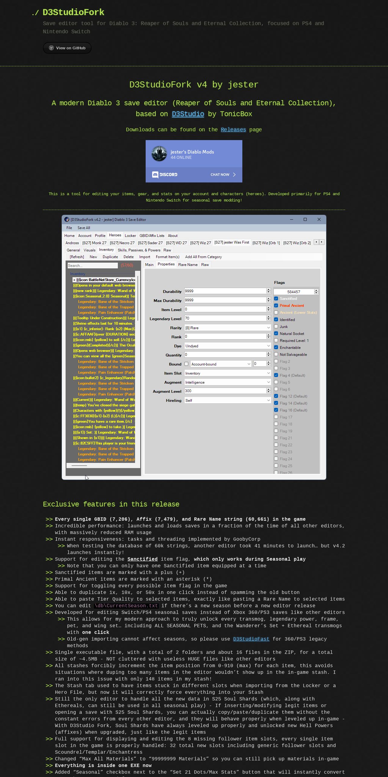Select the [S27] Monk 27 hero tab
The height and width of the screenshot is (777, 388).
[94, 243]
